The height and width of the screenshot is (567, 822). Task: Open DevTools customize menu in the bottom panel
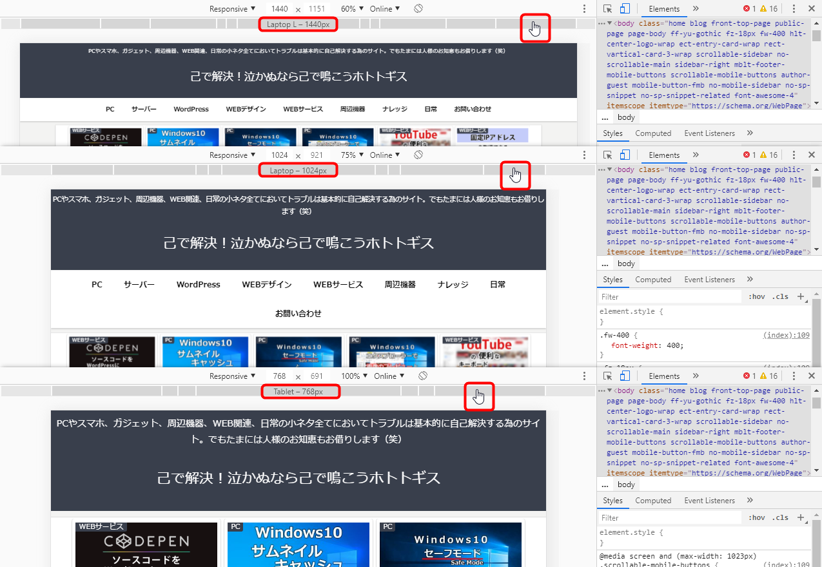tap(794, 376)
